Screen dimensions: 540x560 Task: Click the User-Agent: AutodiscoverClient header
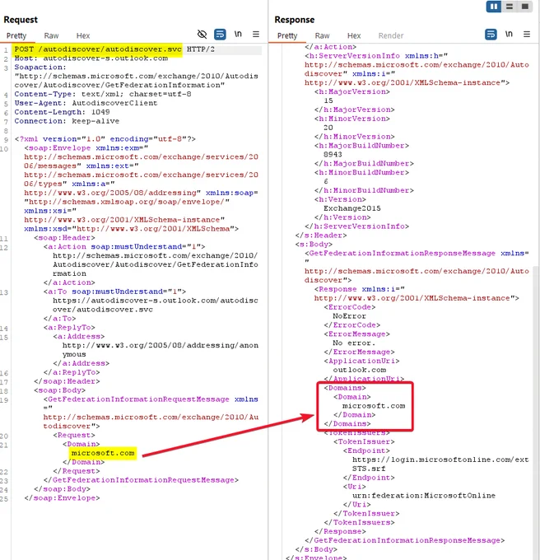click(x=86, y=103)
